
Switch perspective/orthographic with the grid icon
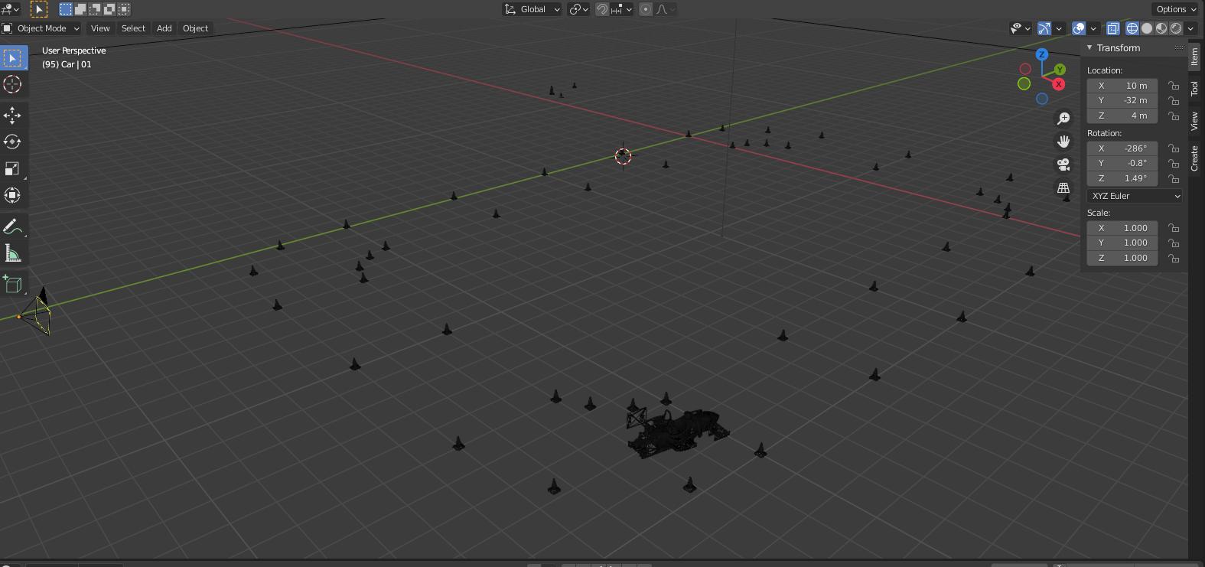tap(1063, 187)
